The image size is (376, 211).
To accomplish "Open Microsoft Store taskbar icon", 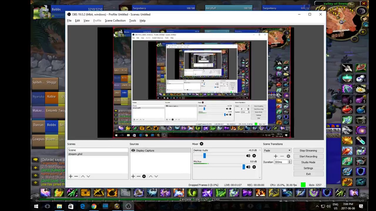I will click(x=71, y=207).
